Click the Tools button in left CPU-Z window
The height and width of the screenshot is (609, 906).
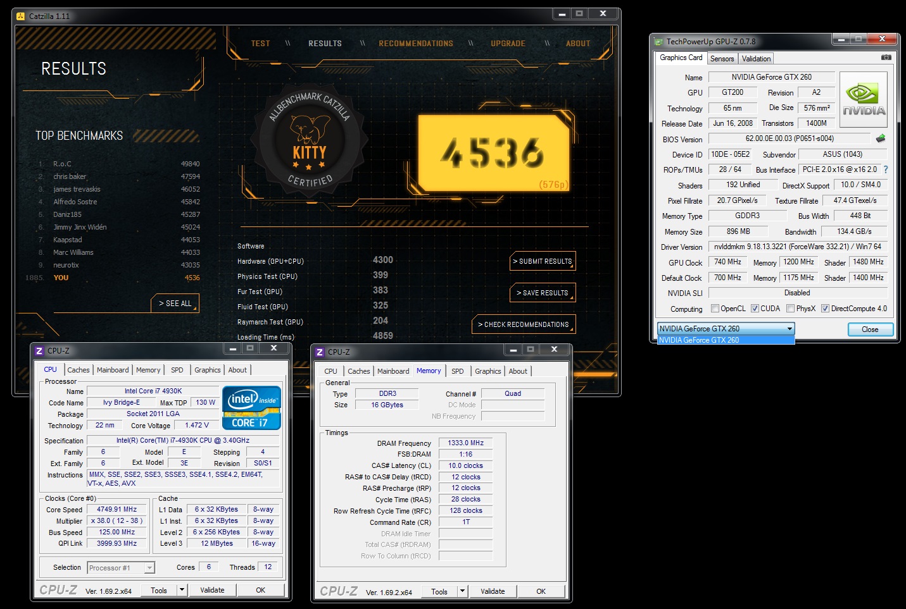pyautogui.click(x=159, y=591)
